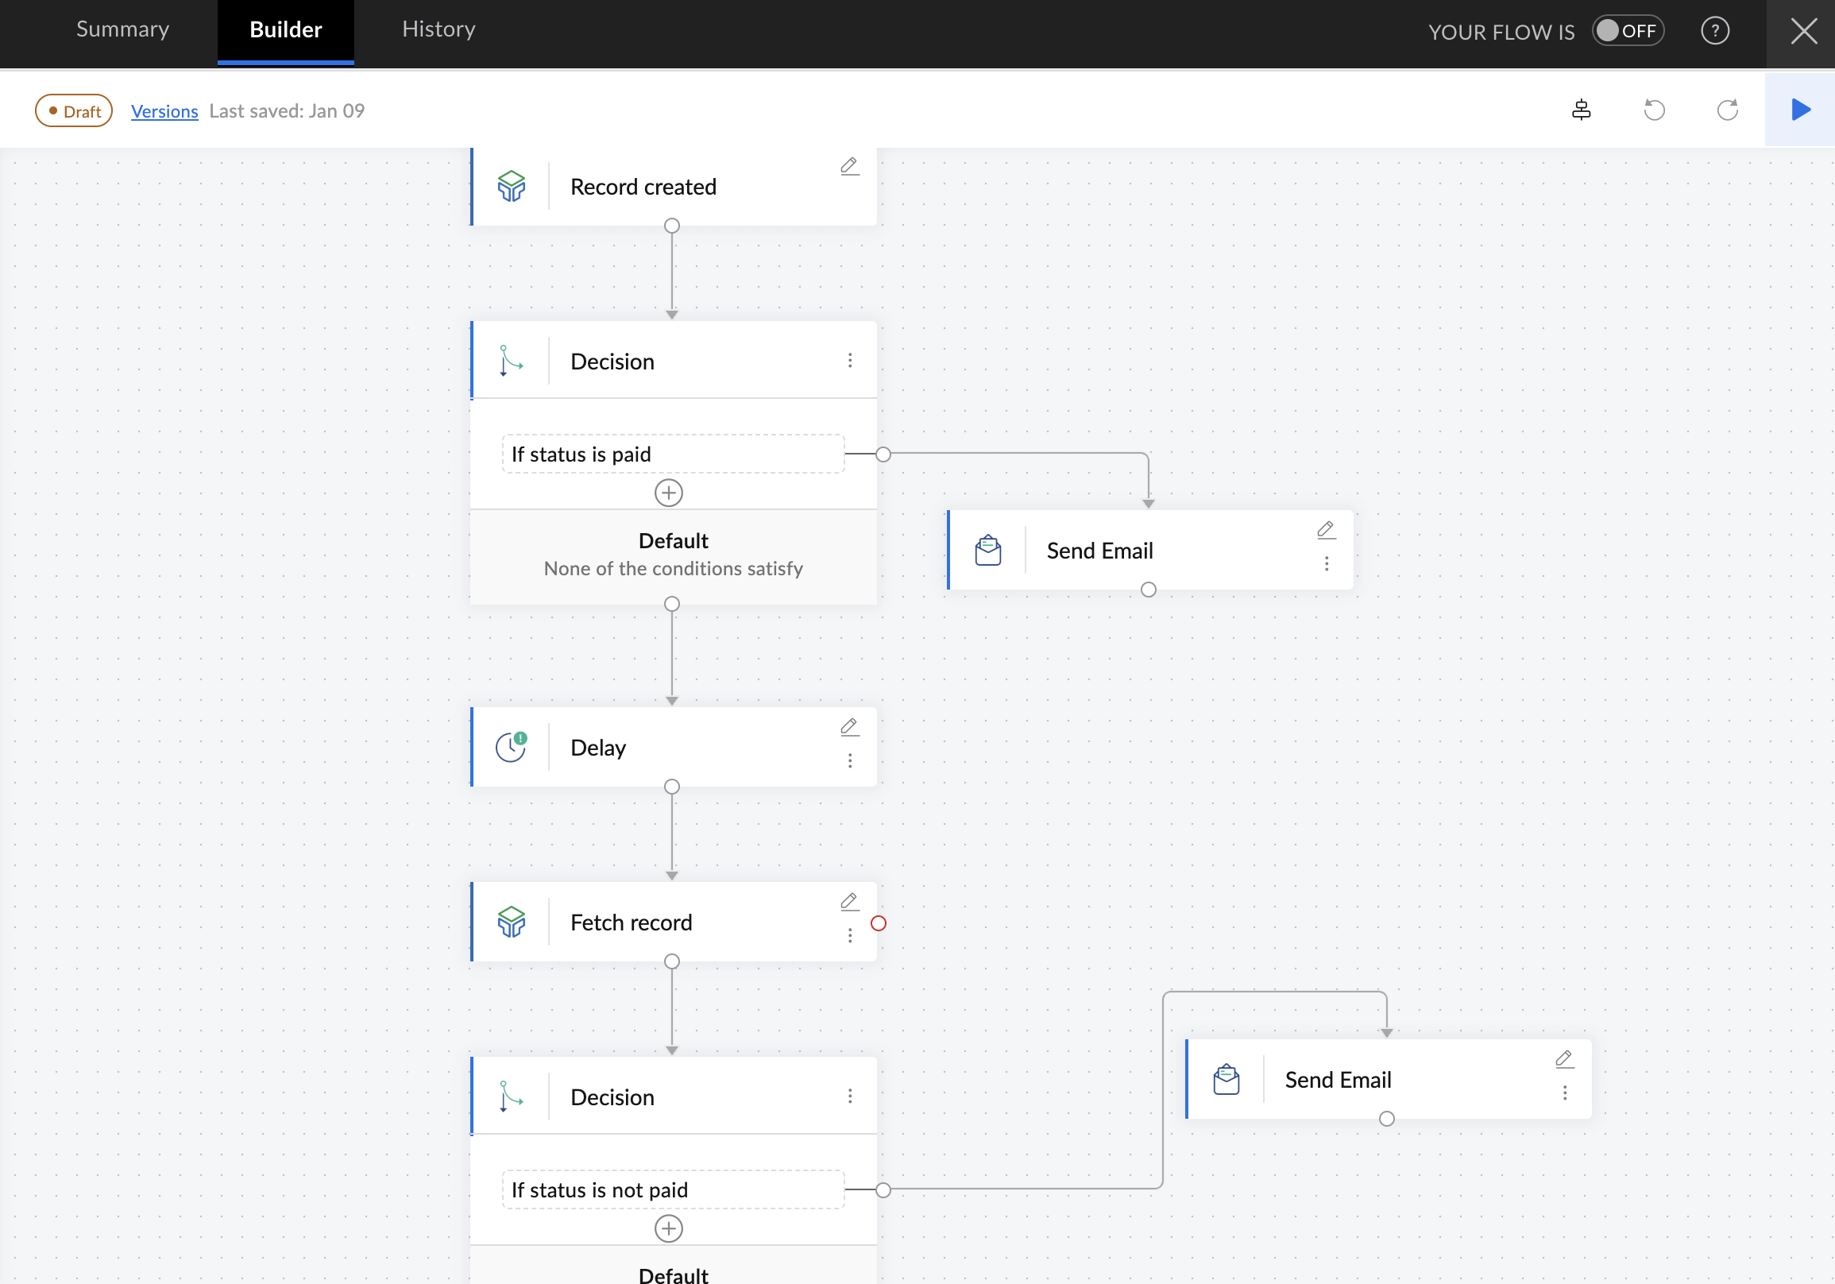The width and height of the screenshot is (1835, 1284).
Task: Open the first Decision node's three-dot menu
Action: [849, 361]
